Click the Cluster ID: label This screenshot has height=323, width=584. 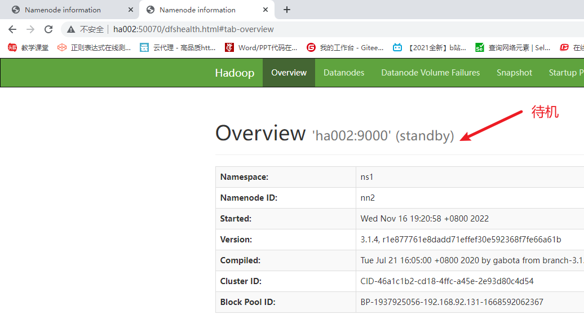241,281
